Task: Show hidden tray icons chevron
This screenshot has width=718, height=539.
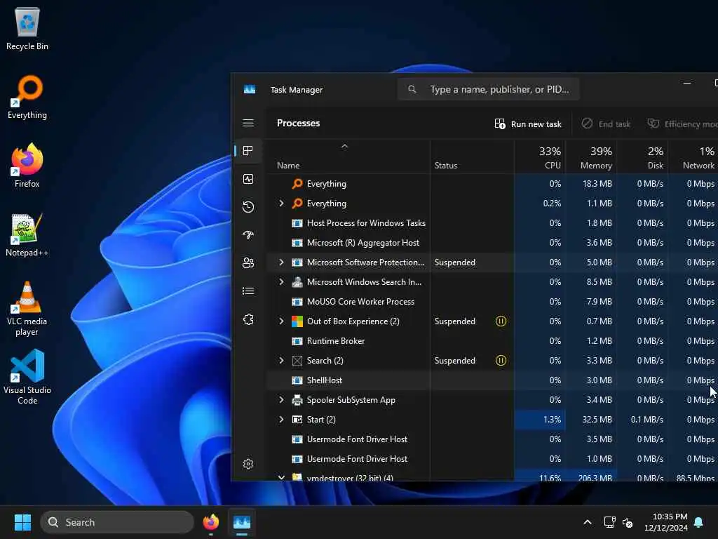Action: pyautogui.click(x=588, y=522)
